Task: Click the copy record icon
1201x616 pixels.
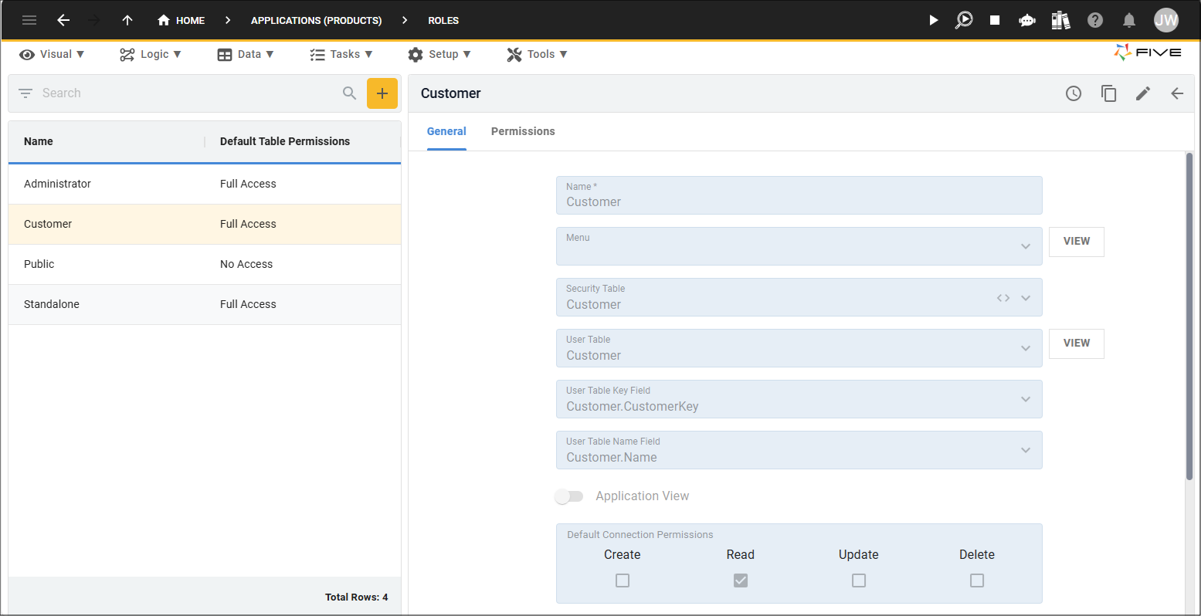Action: pyautogui.click(x=1108, y=93)
